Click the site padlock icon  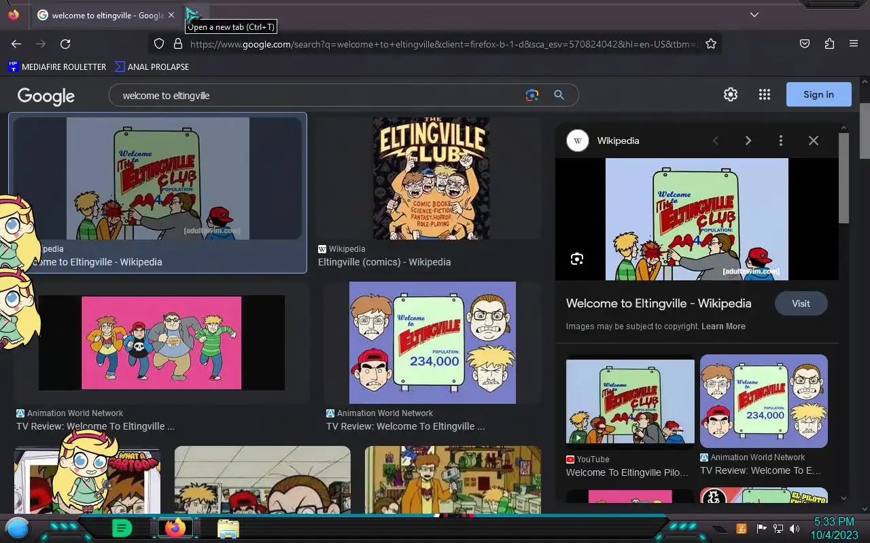pyautogui.click(x=178, y=43)
